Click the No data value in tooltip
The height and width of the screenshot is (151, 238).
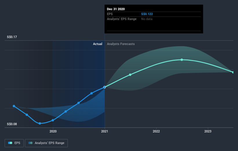[147, 19]
